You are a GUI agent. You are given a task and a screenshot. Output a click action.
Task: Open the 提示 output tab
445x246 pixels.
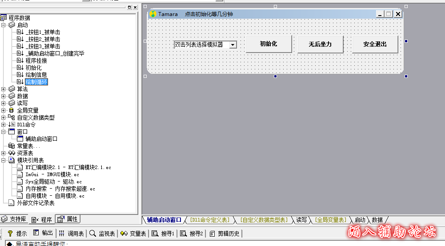[17, 234]
